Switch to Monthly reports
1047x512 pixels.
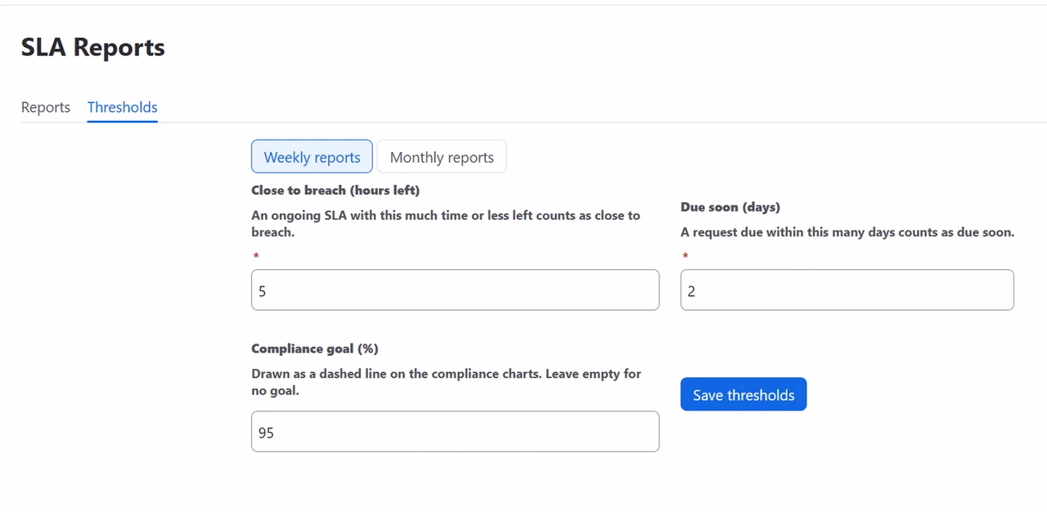442,157
